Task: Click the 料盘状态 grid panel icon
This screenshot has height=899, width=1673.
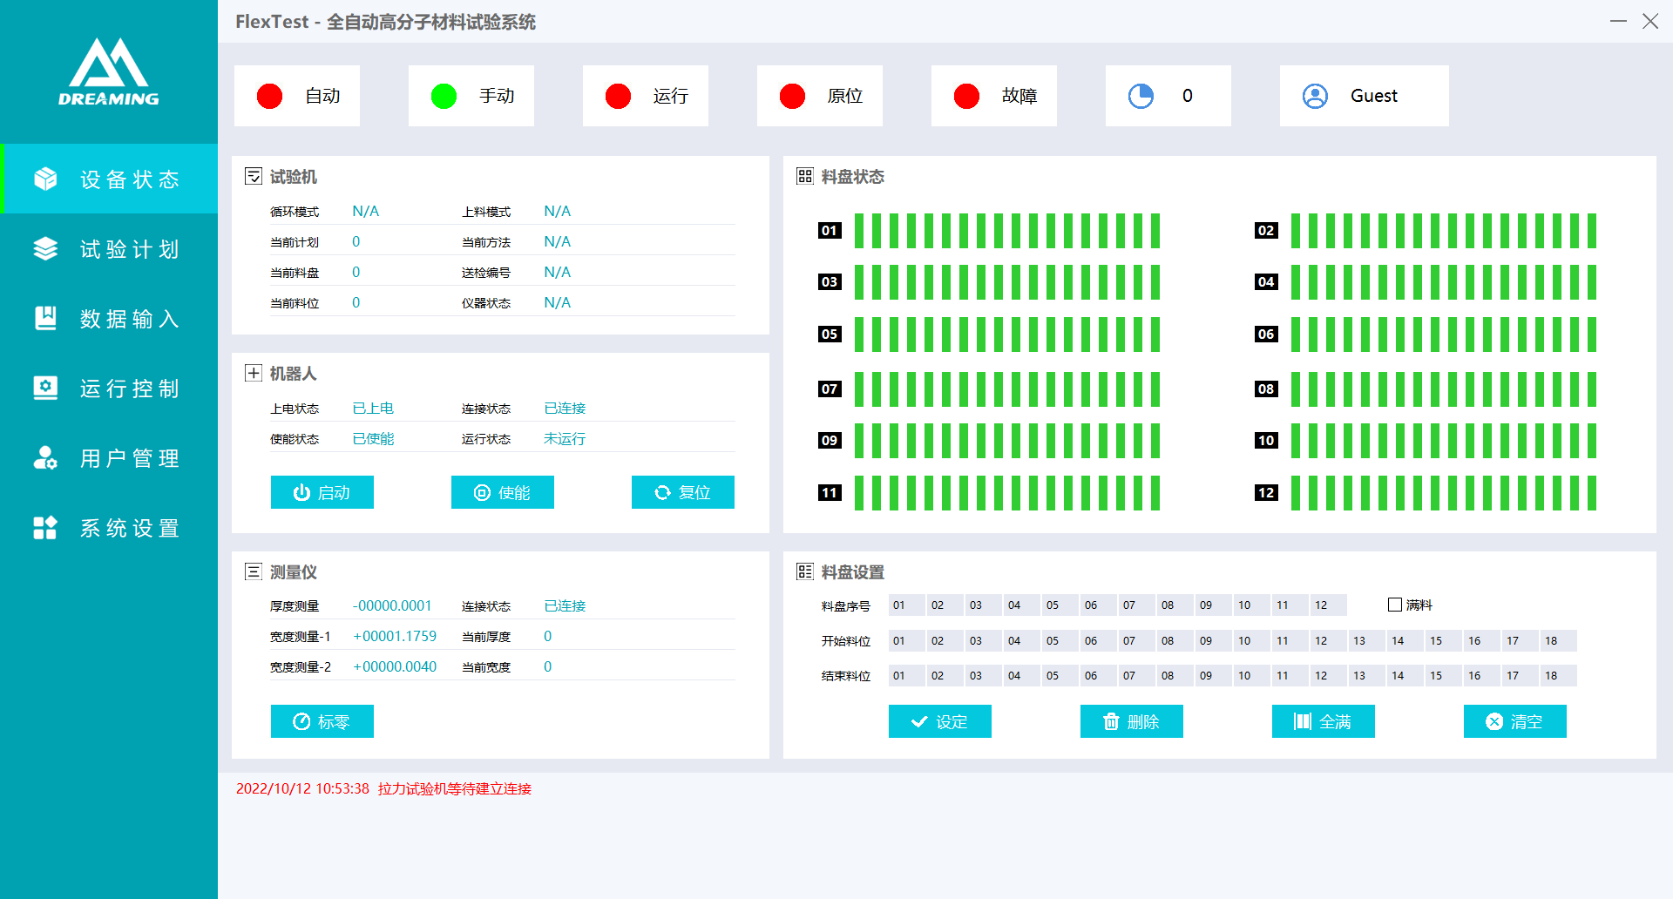Action: [805, 176]
